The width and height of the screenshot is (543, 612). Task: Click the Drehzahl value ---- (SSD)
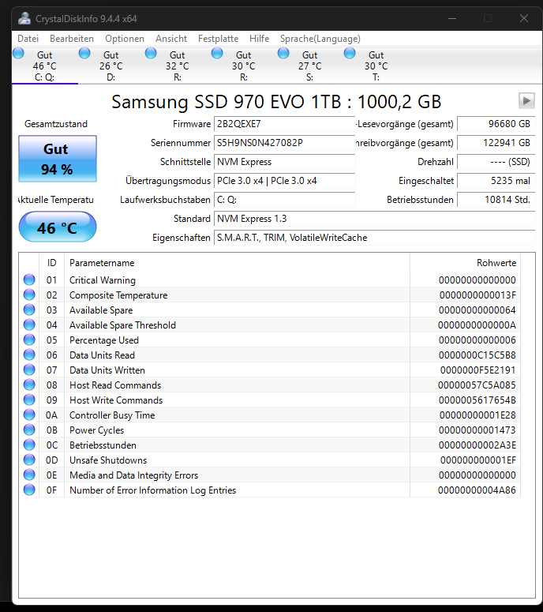pos(496,162)
